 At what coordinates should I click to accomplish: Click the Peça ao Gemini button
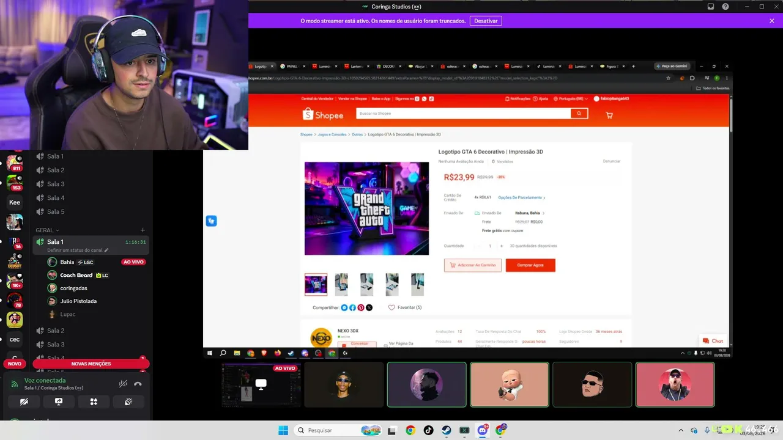(x=672, y=66)
